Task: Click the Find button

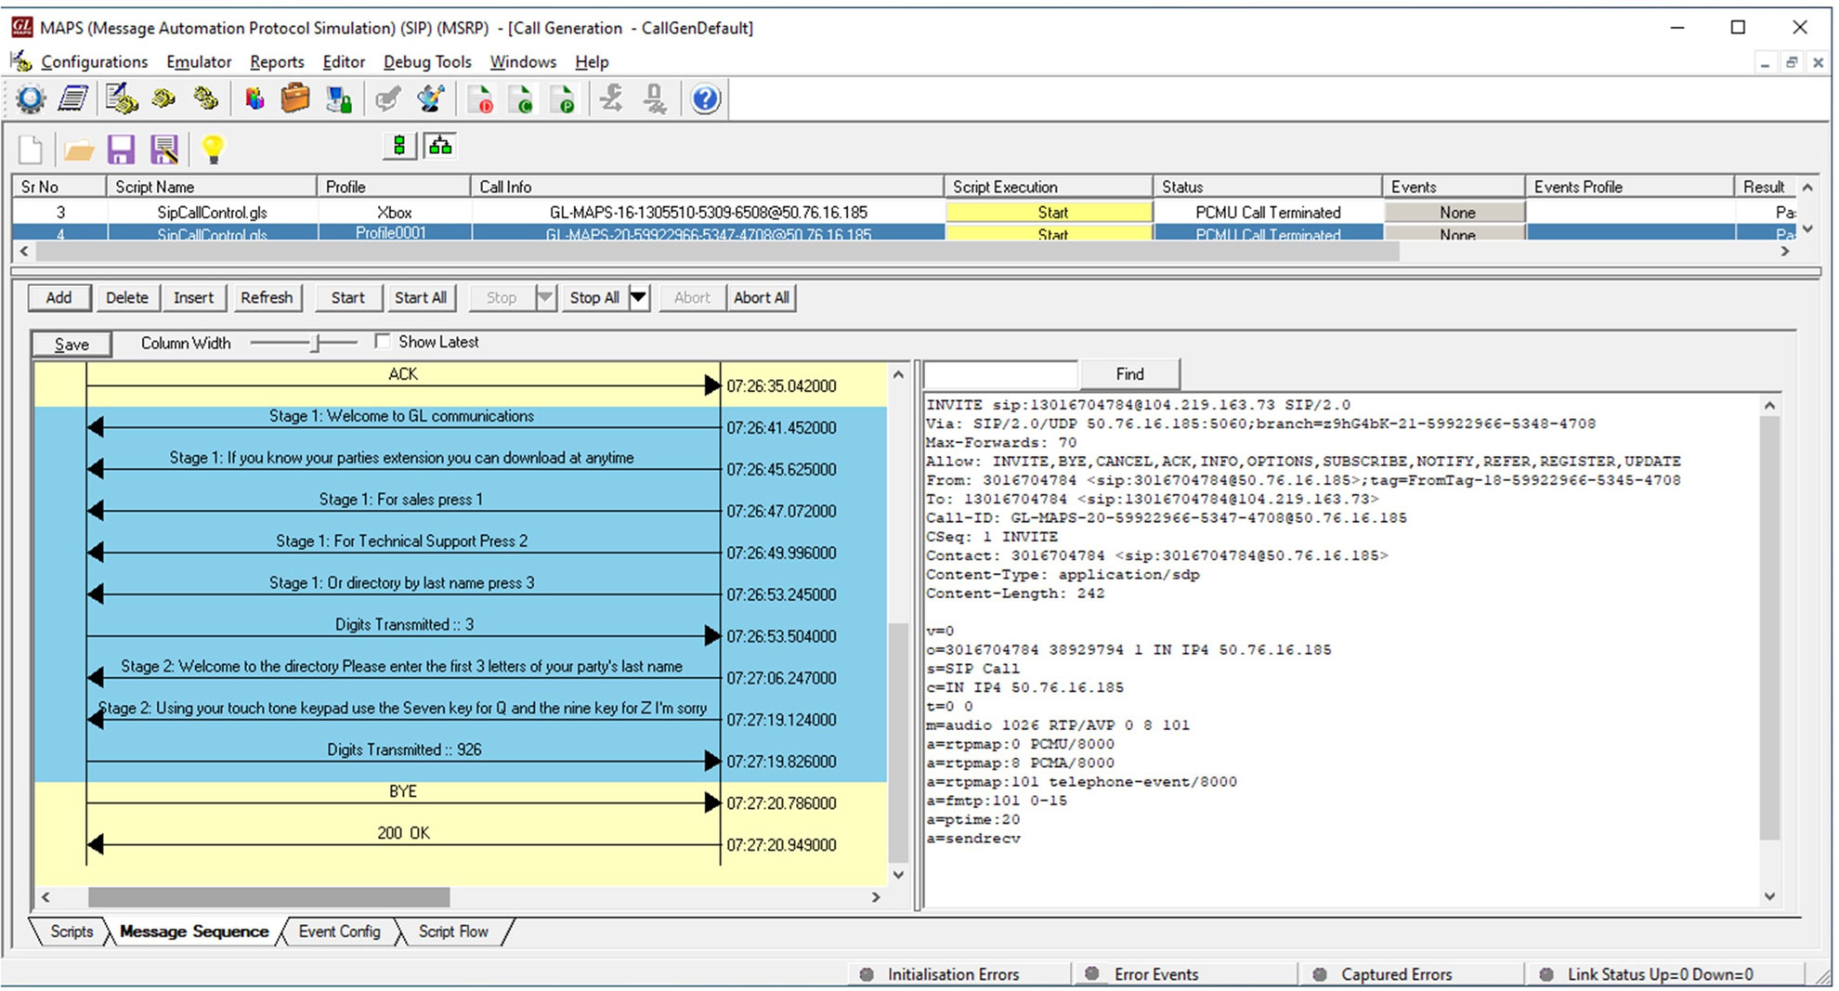Action: click(x=1129, y=373)
